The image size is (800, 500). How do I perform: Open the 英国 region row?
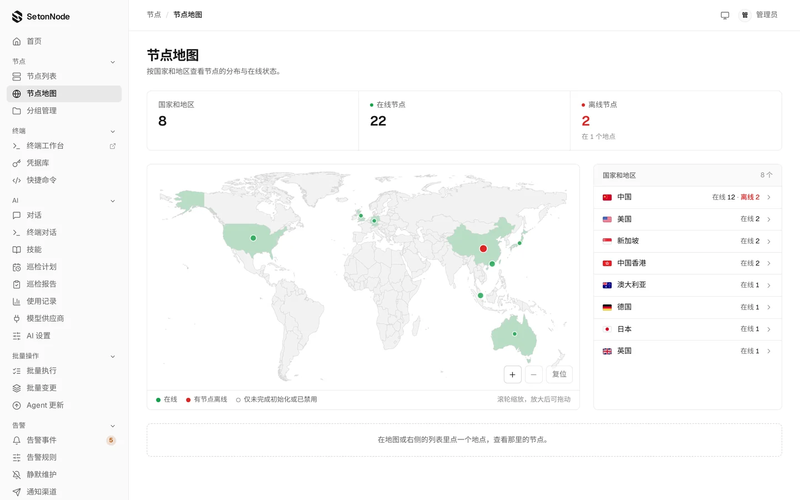[688, 351]
